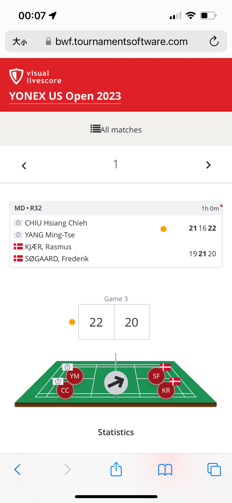232x503 pixels.
Task: Tap the shuttle direction arrow on court
Action: tap(116, 382)
